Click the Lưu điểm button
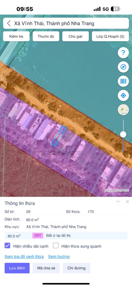132x287 pixels. [x=17, y=268]
